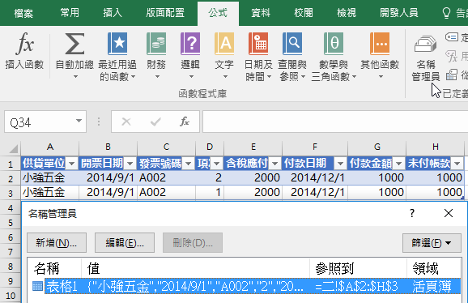
Task: Click the use-in-formula fx icon
Action: click(x=452, y=56)
